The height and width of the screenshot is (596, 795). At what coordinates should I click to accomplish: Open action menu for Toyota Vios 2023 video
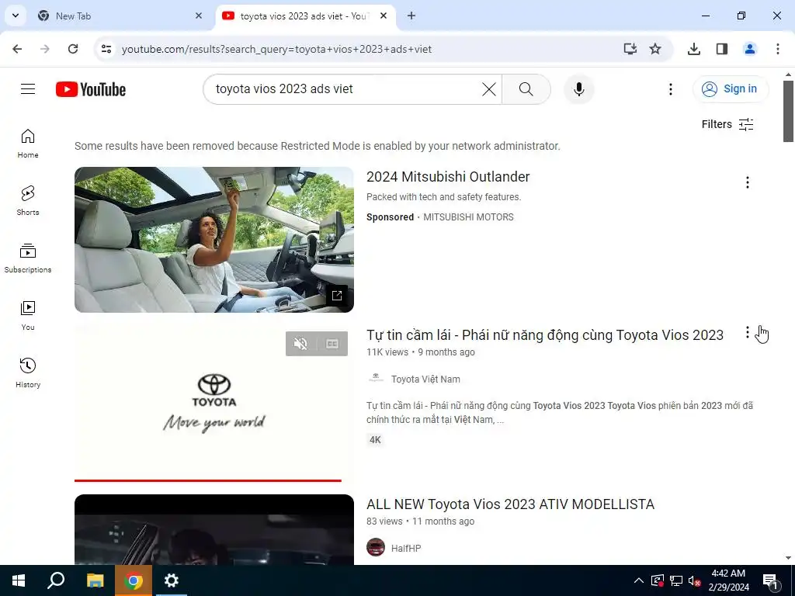(748, 332)
